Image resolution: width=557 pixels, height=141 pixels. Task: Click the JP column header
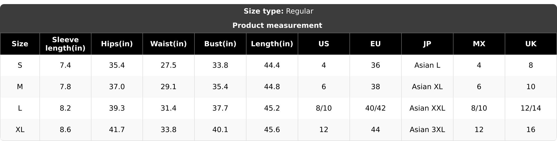point(427,44)
